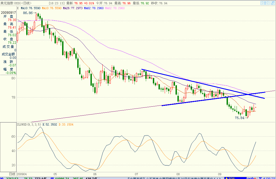The height and width of the screenshot is (179, 276).
Task: Select the orange MA10 indicator label
Action: click(x=52, y=8)
